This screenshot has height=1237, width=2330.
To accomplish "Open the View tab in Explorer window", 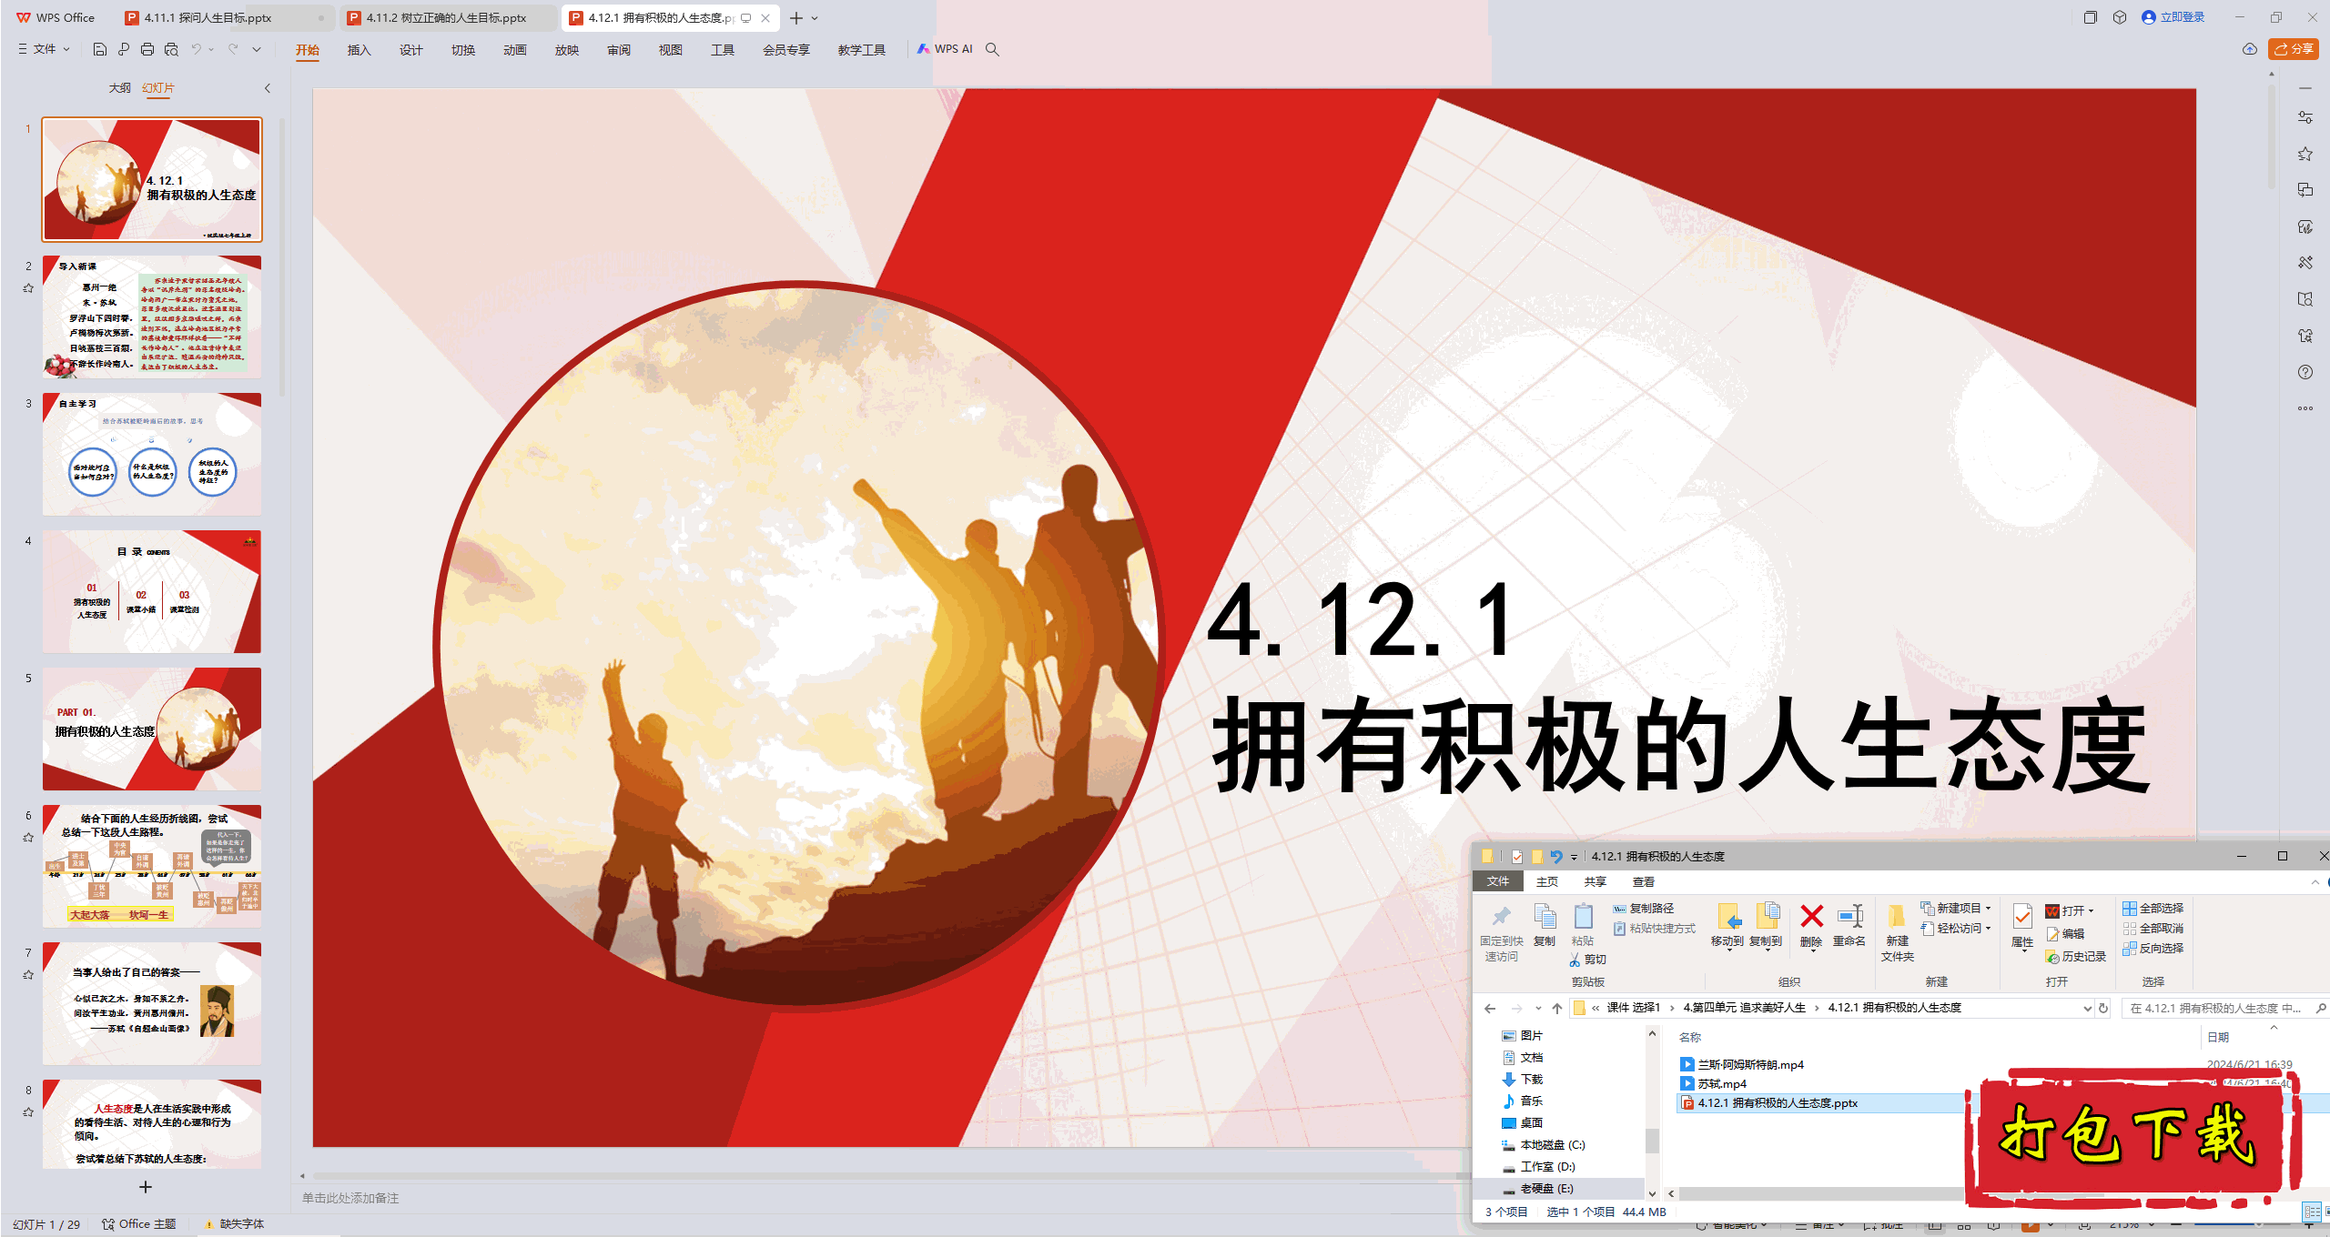I will pos(1643,881).
